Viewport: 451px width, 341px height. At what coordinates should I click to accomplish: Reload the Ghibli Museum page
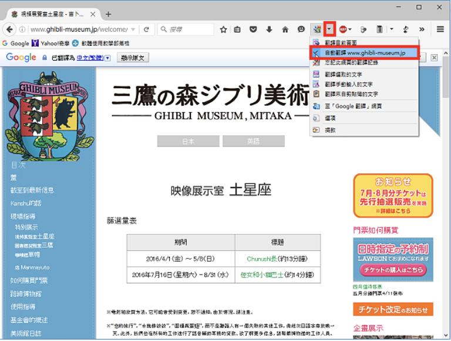146,29
